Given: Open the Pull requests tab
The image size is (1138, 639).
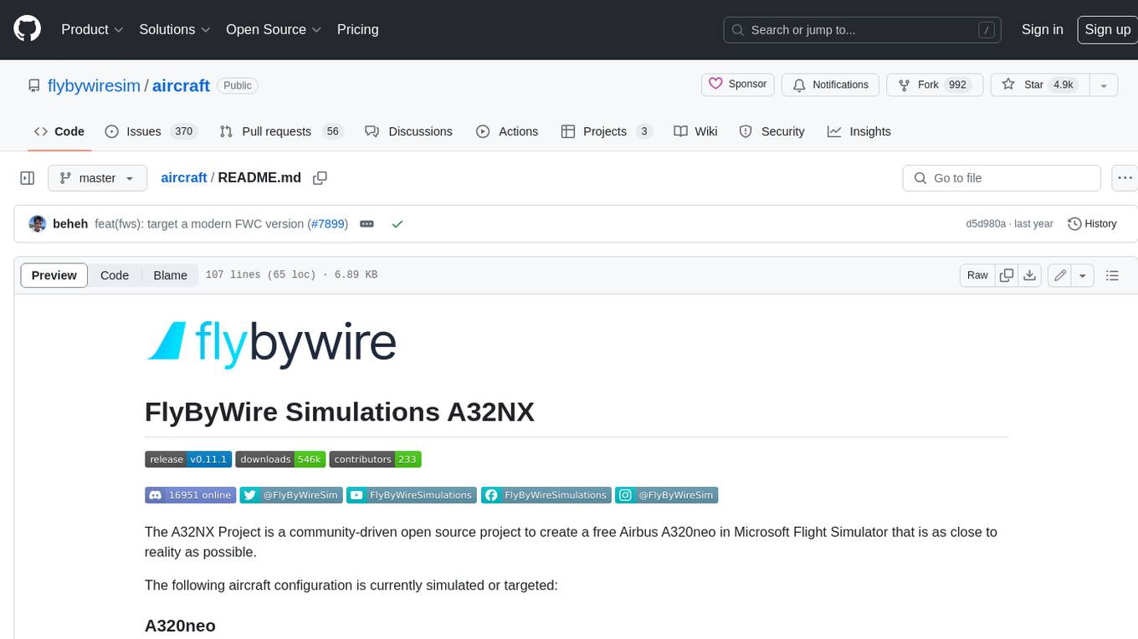Looking at the screenshot, I should click(x=281, y=131).
